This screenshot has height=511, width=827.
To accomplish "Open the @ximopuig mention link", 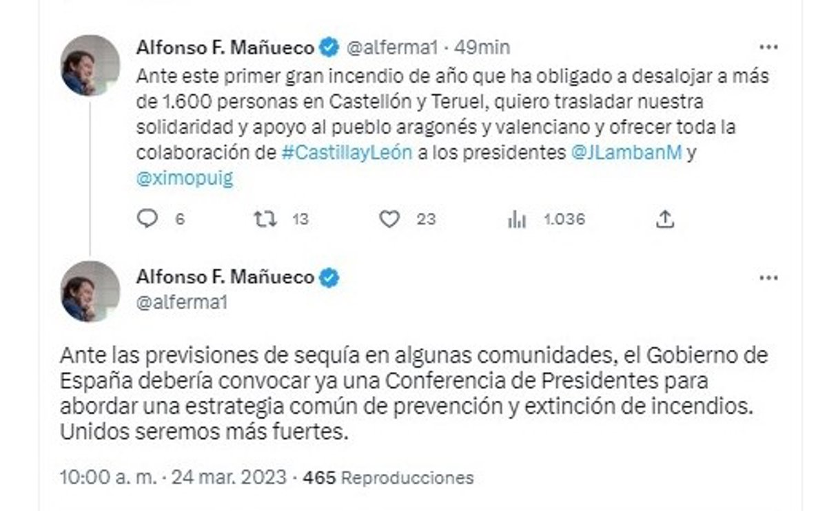I will click(185, 178).
